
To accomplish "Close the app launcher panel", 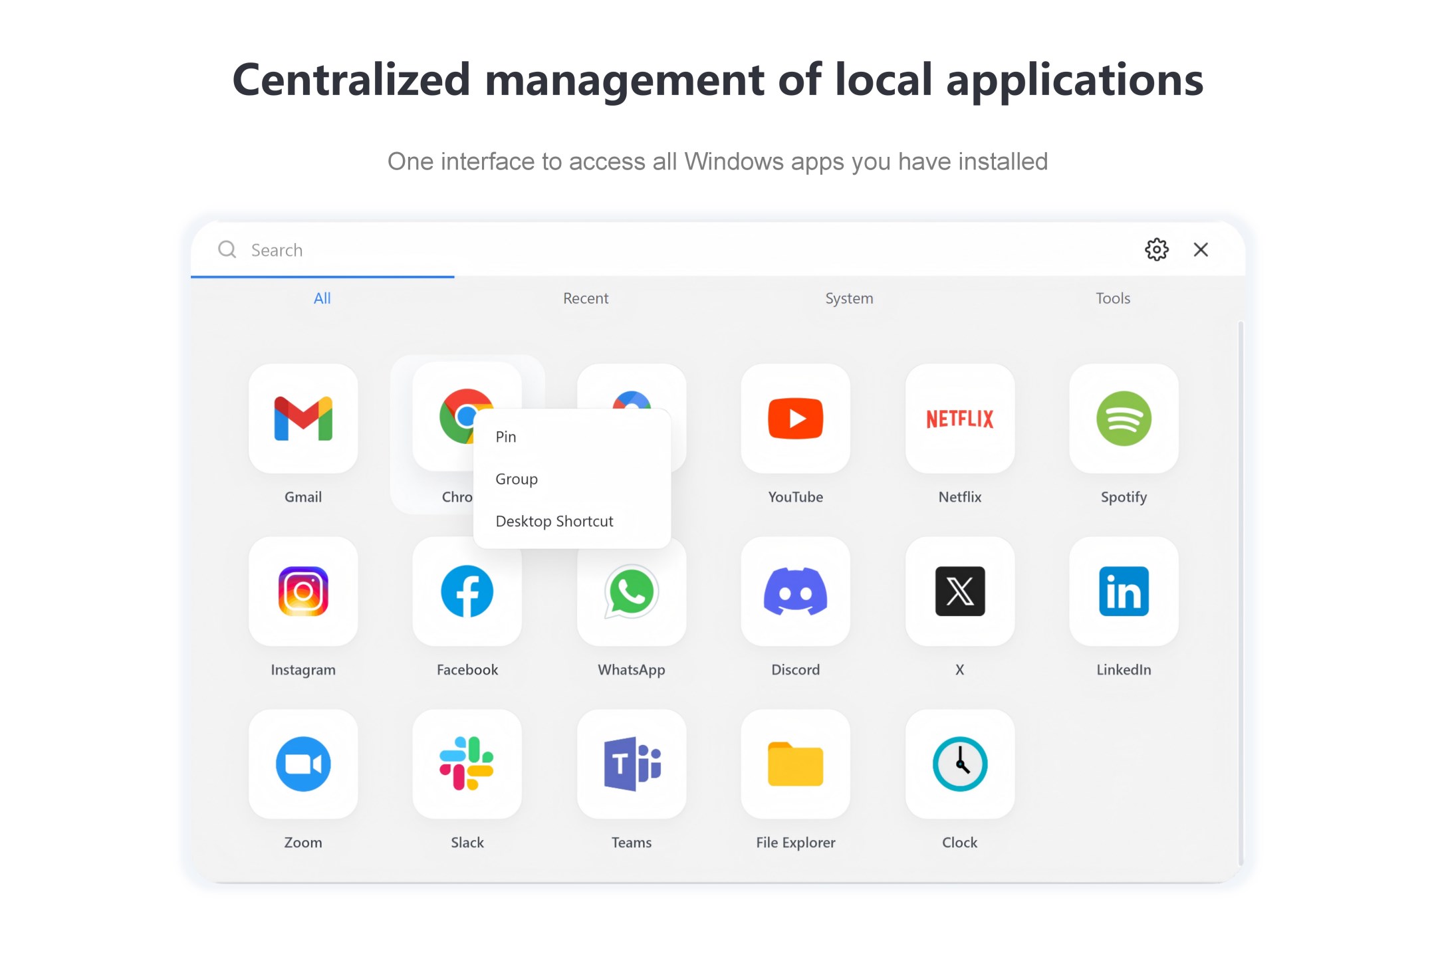I will point(1201,249).
